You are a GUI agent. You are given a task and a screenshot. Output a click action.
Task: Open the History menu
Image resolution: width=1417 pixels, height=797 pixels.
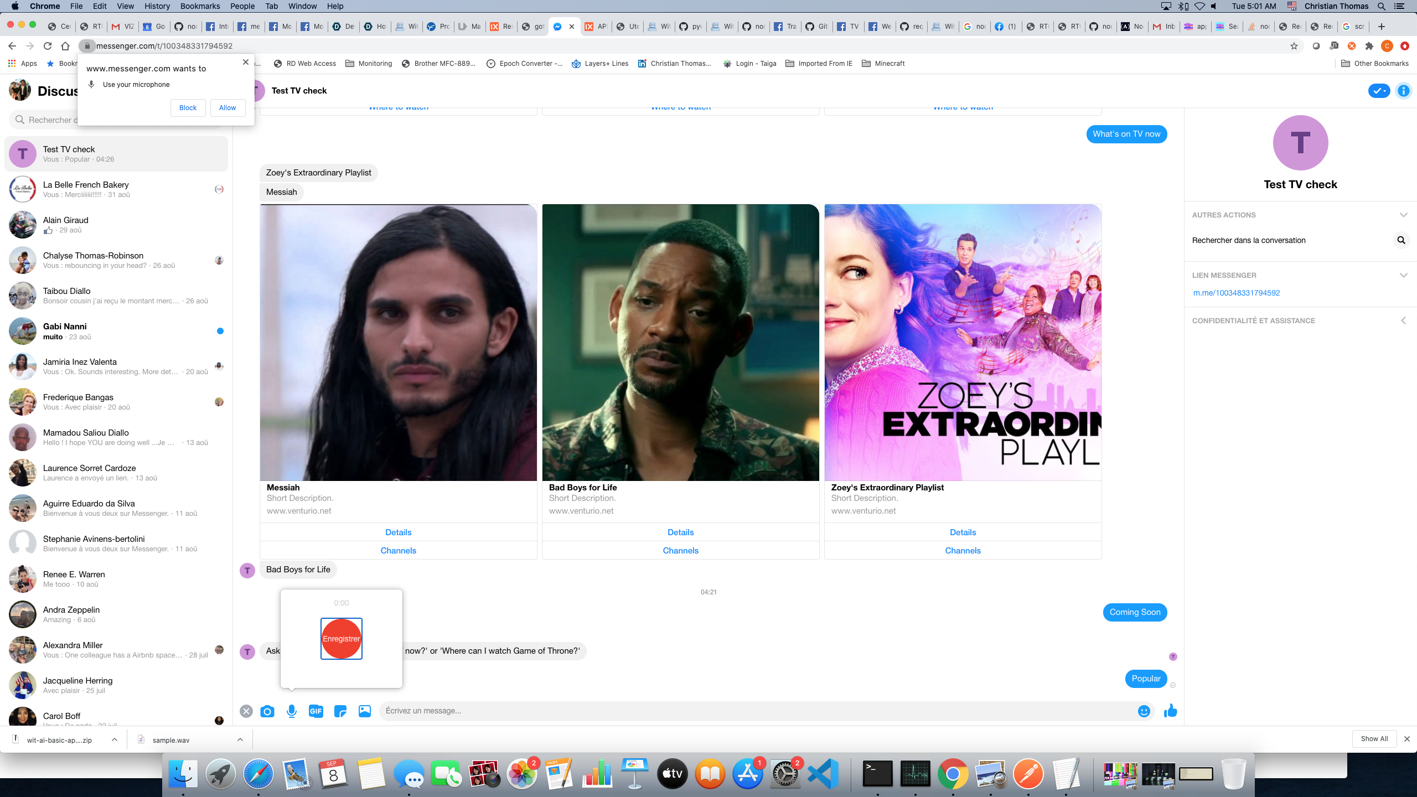pyautogui.click(x=157, y=6)
